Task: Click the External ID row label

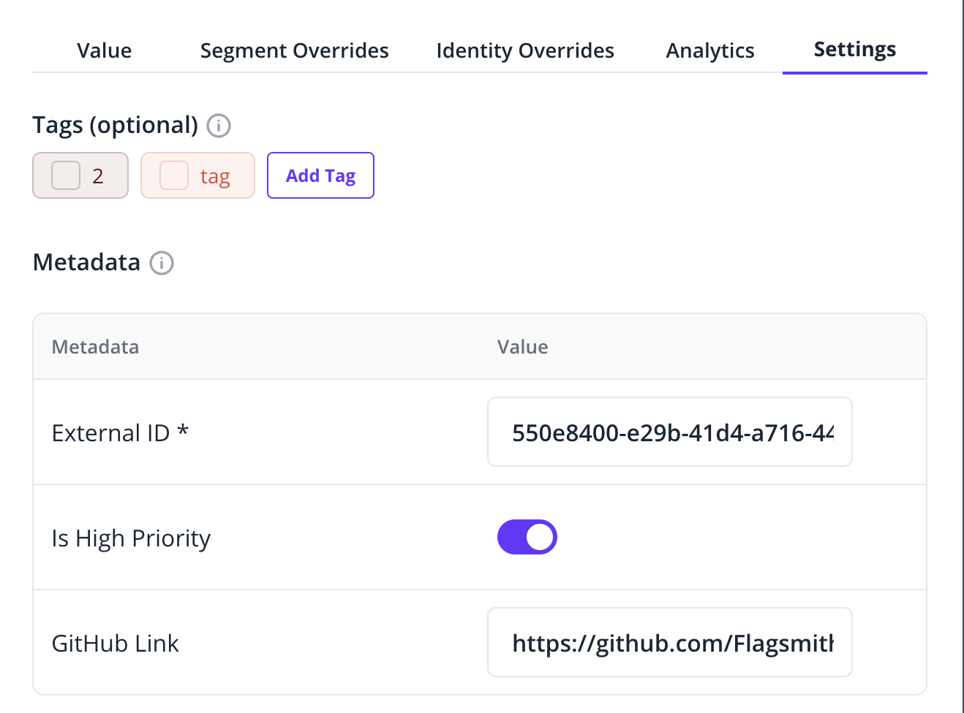Action: click(x=121, y=433)
